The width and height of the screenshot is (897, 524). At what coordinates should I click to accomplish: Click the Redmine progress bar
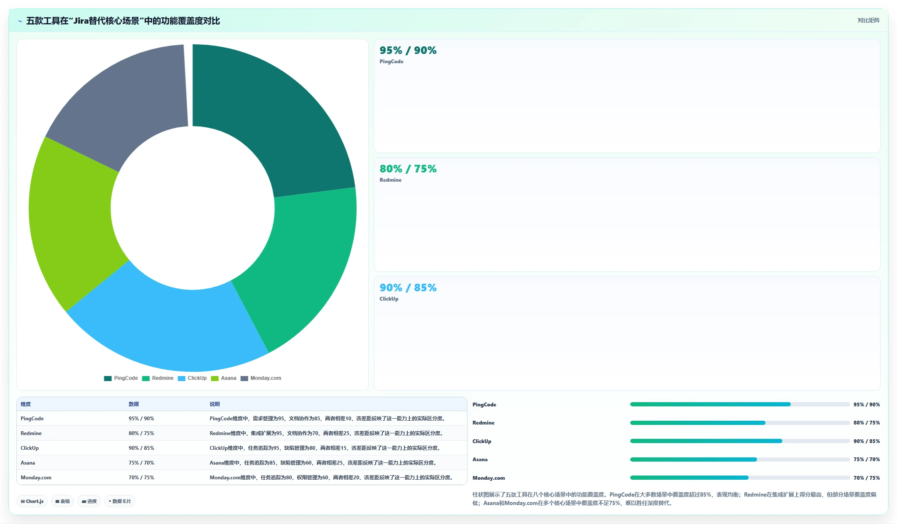740,423
